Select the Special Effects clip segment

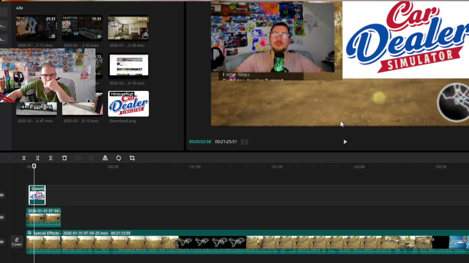[x=43, y=242]
